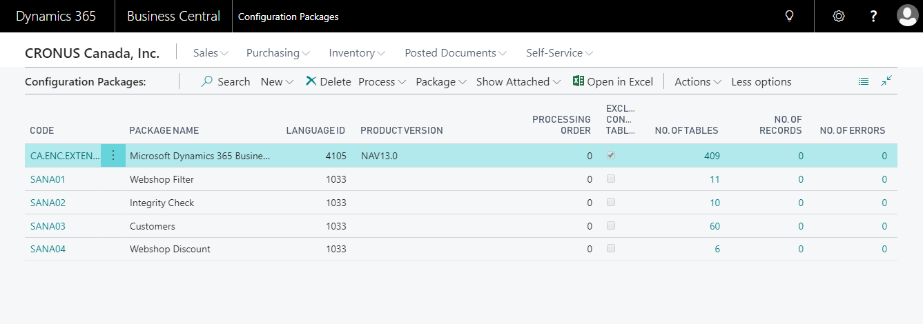Expand the Inventory menu
923x324 pixels.
point(357,52)
